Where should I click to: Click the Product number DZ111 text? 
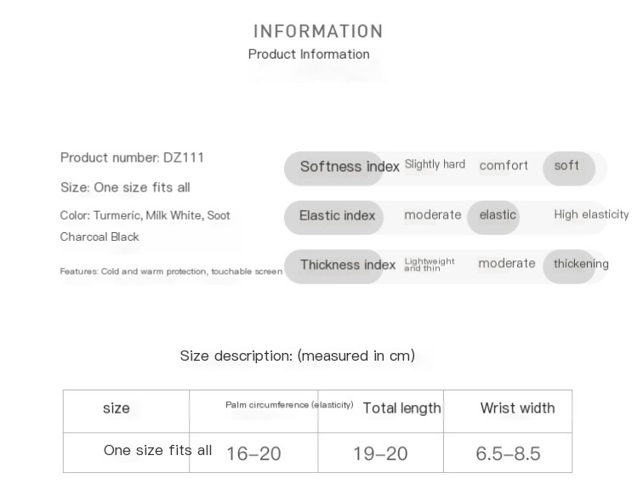(132, 157)
